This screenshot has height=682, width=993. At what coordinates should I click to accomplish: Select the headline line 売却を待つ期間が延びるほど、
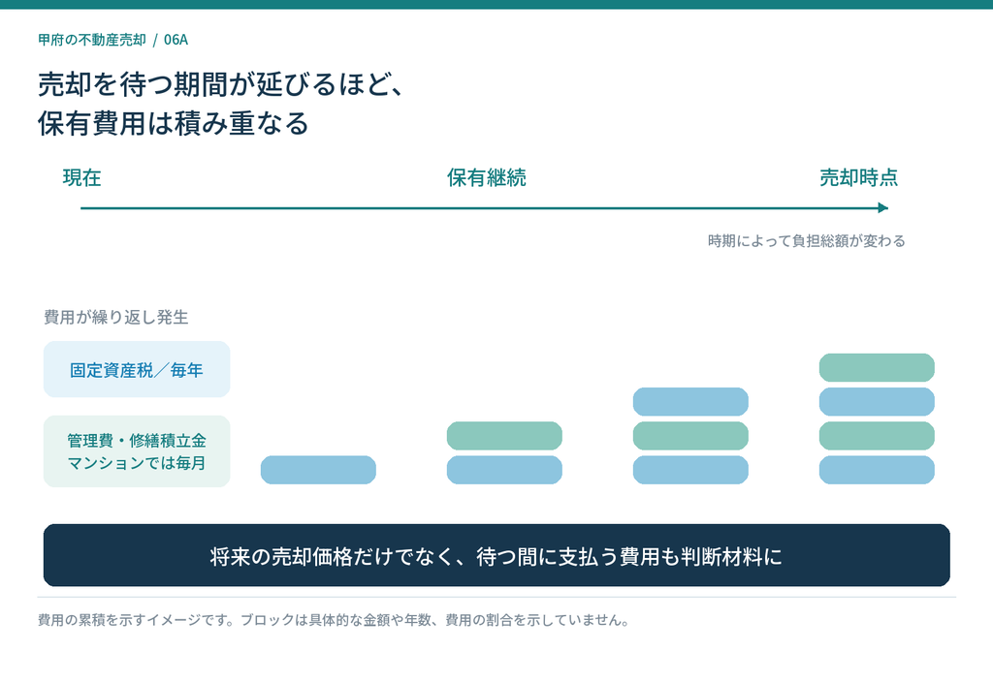click(x=221, y=84)
